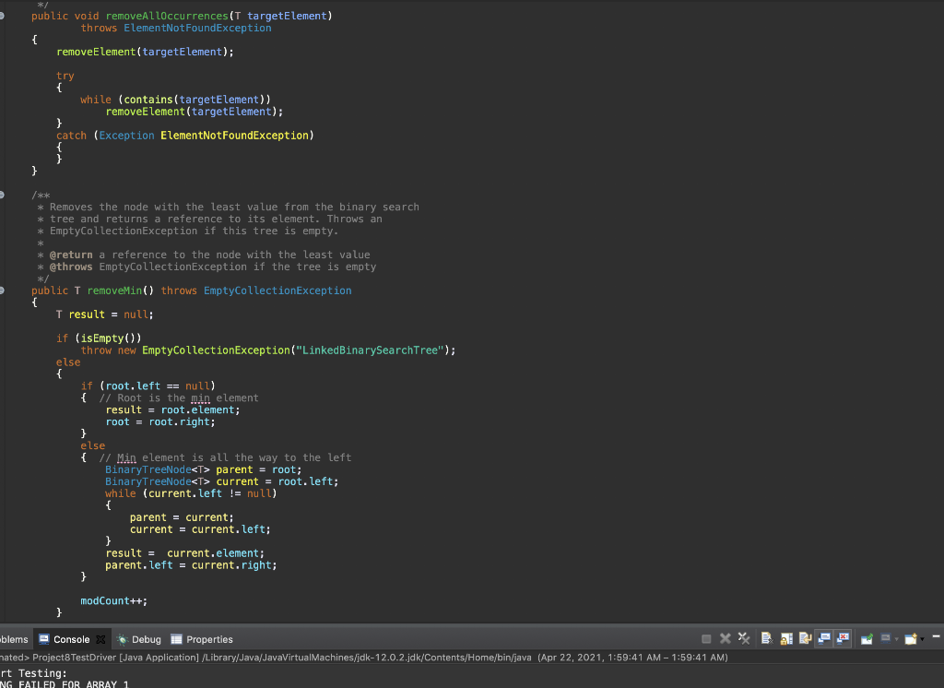Click the Open Console icon

coord(910,638)
